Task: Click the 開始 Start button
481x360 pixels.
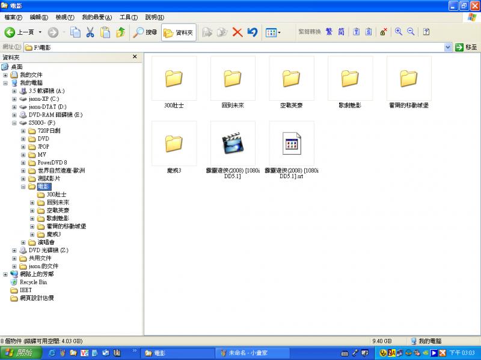Action: coord(20,353)
